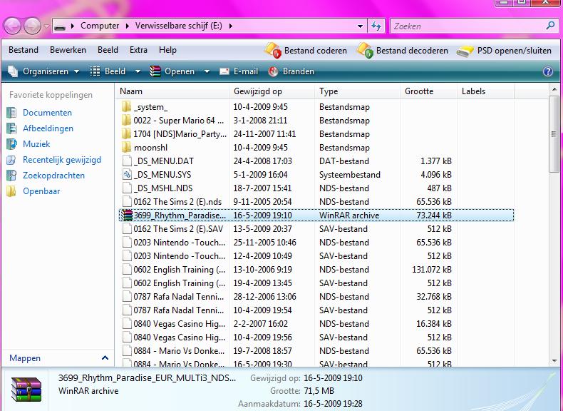Expand the address bar history dropdown

[360, 26]
